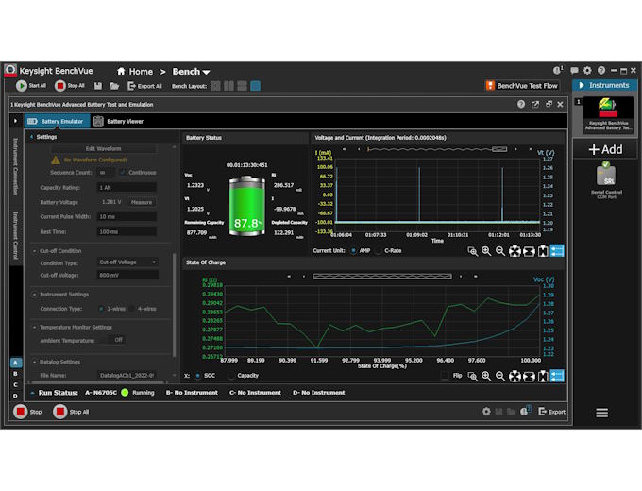This screenshot has height=491, width=642.
Task: Click the Current Pulse Width field
Action: tap(127, 216)
